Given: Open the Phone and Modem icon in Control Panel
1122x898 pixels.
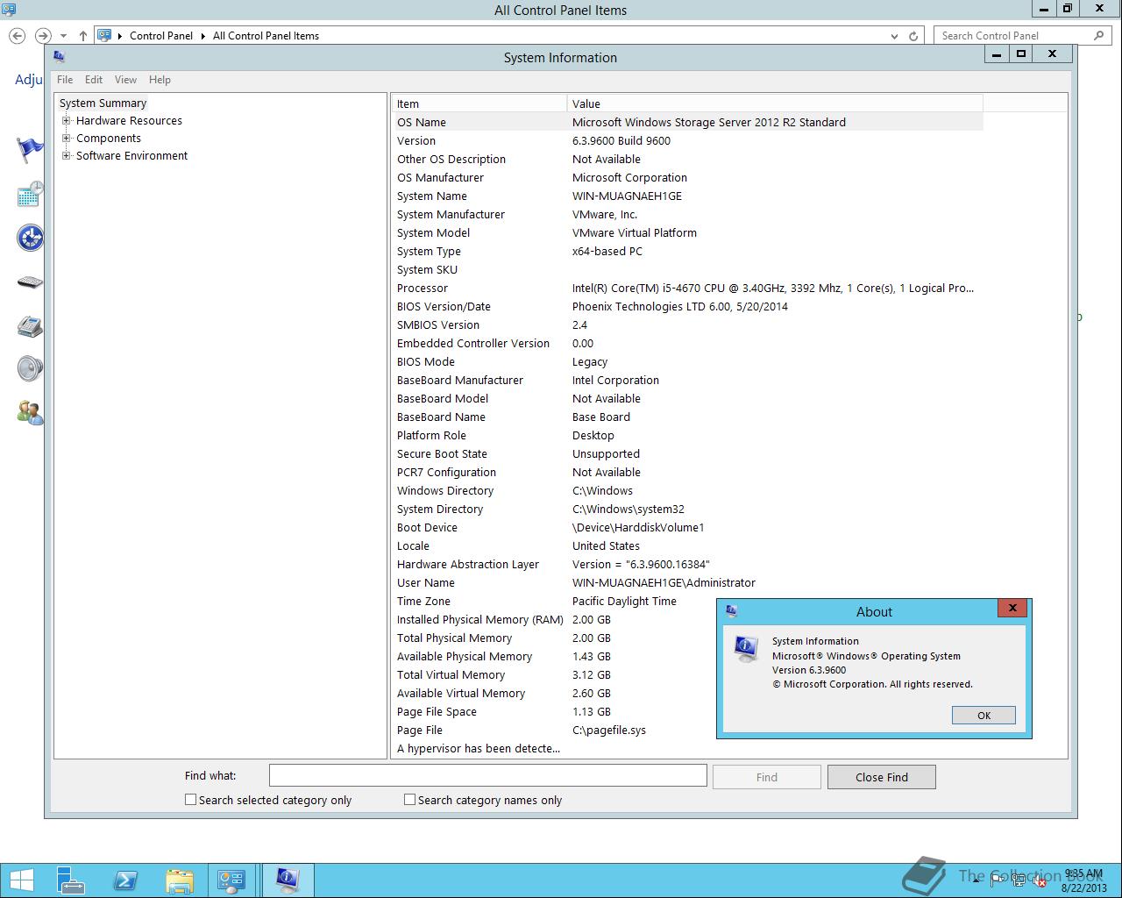Looking at the screenshot, I should 30,325.
